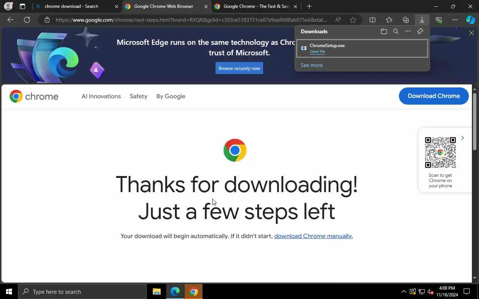This screenshot has height=299, width=479.
Task: Close the Google Chrome Web Browser tab
Action: point(206,6)
